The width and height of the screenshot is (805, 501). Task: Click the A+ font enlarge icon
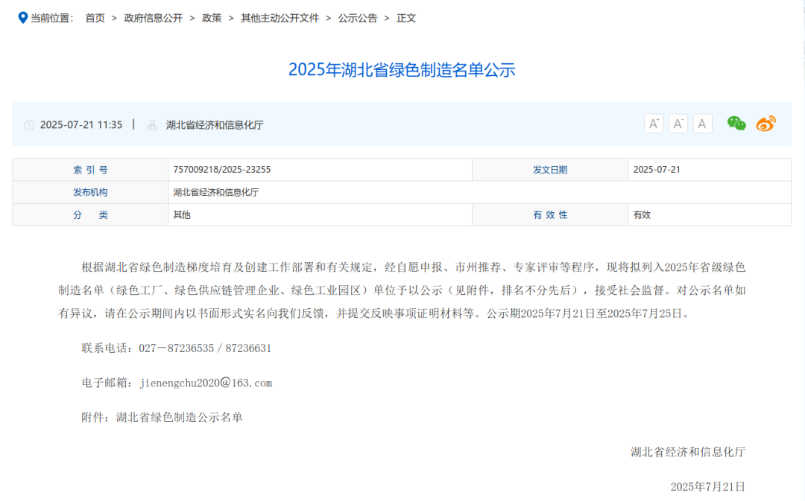[x=654, y=124]
